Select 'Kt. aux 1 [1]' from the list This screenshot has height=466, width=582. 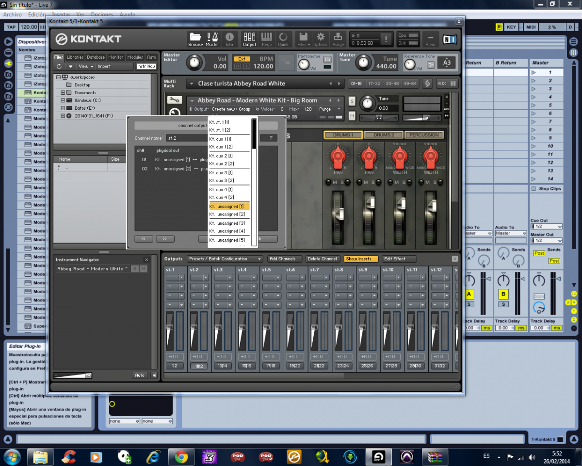(221, 139)
